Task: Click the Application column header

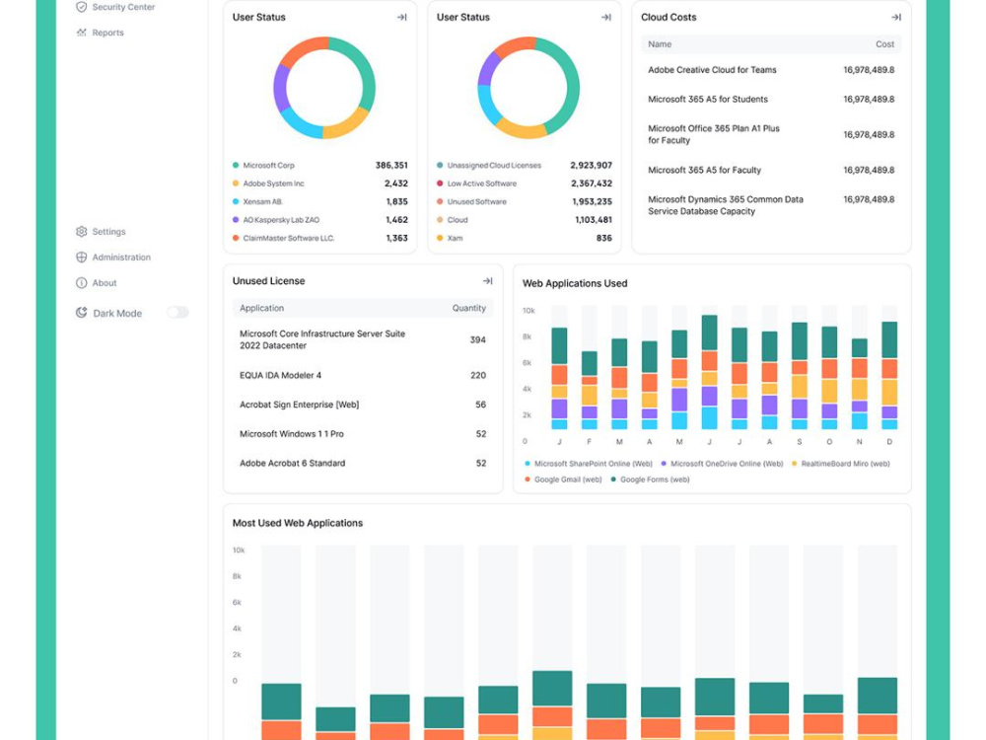Action: pos(261,308)
